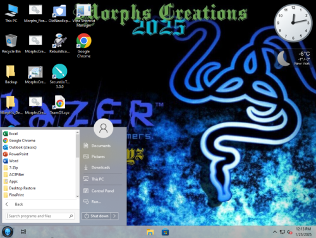Click the MorphsCre icon beside Backup folder
The width and height of the screenshot is (316, 238).
35,74
